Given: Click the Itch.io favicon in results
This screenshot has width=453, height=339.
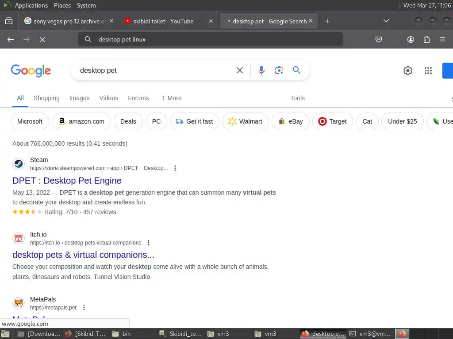Looking at the screenshot, I should pos(19,238).
